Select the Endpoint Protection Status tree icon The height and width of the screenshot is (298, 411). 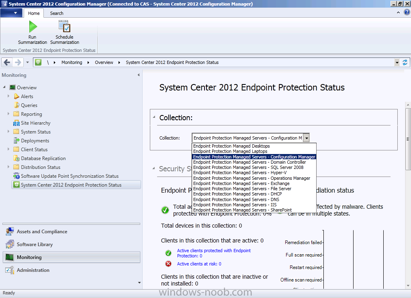click(x=16, y=185)
